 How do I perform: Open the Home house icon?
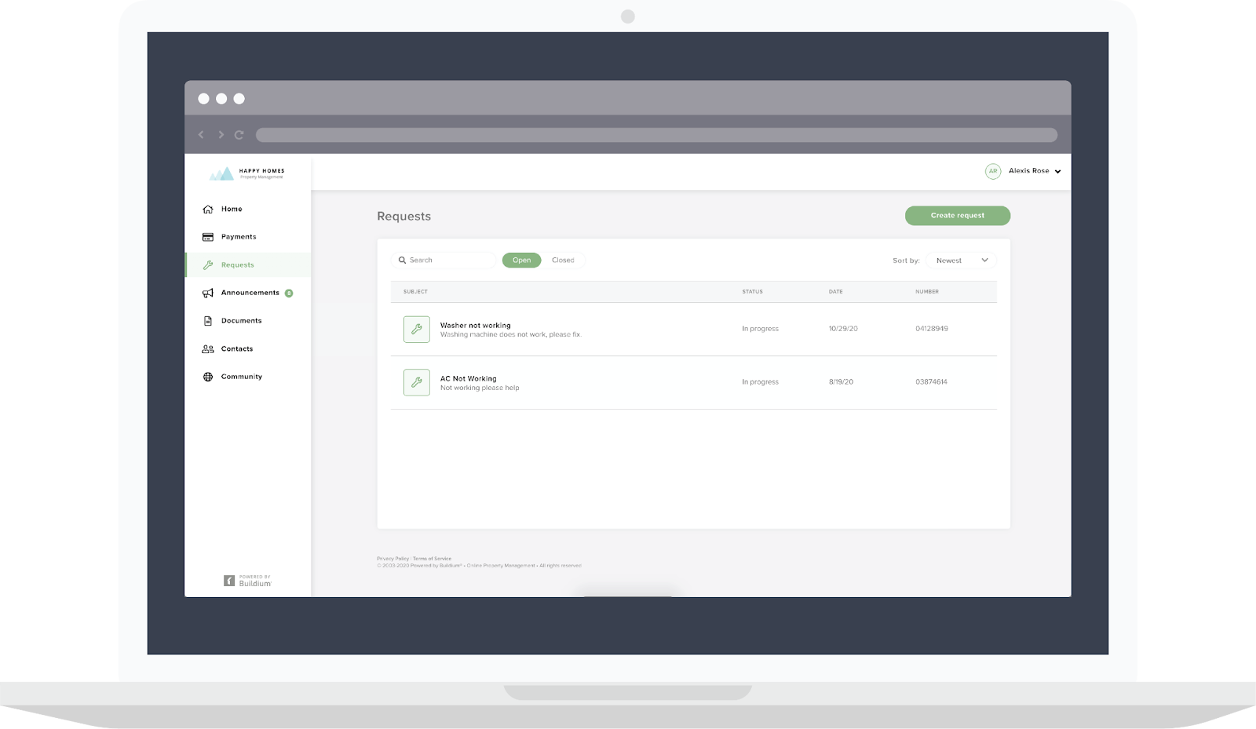click(x=208, y=210)
